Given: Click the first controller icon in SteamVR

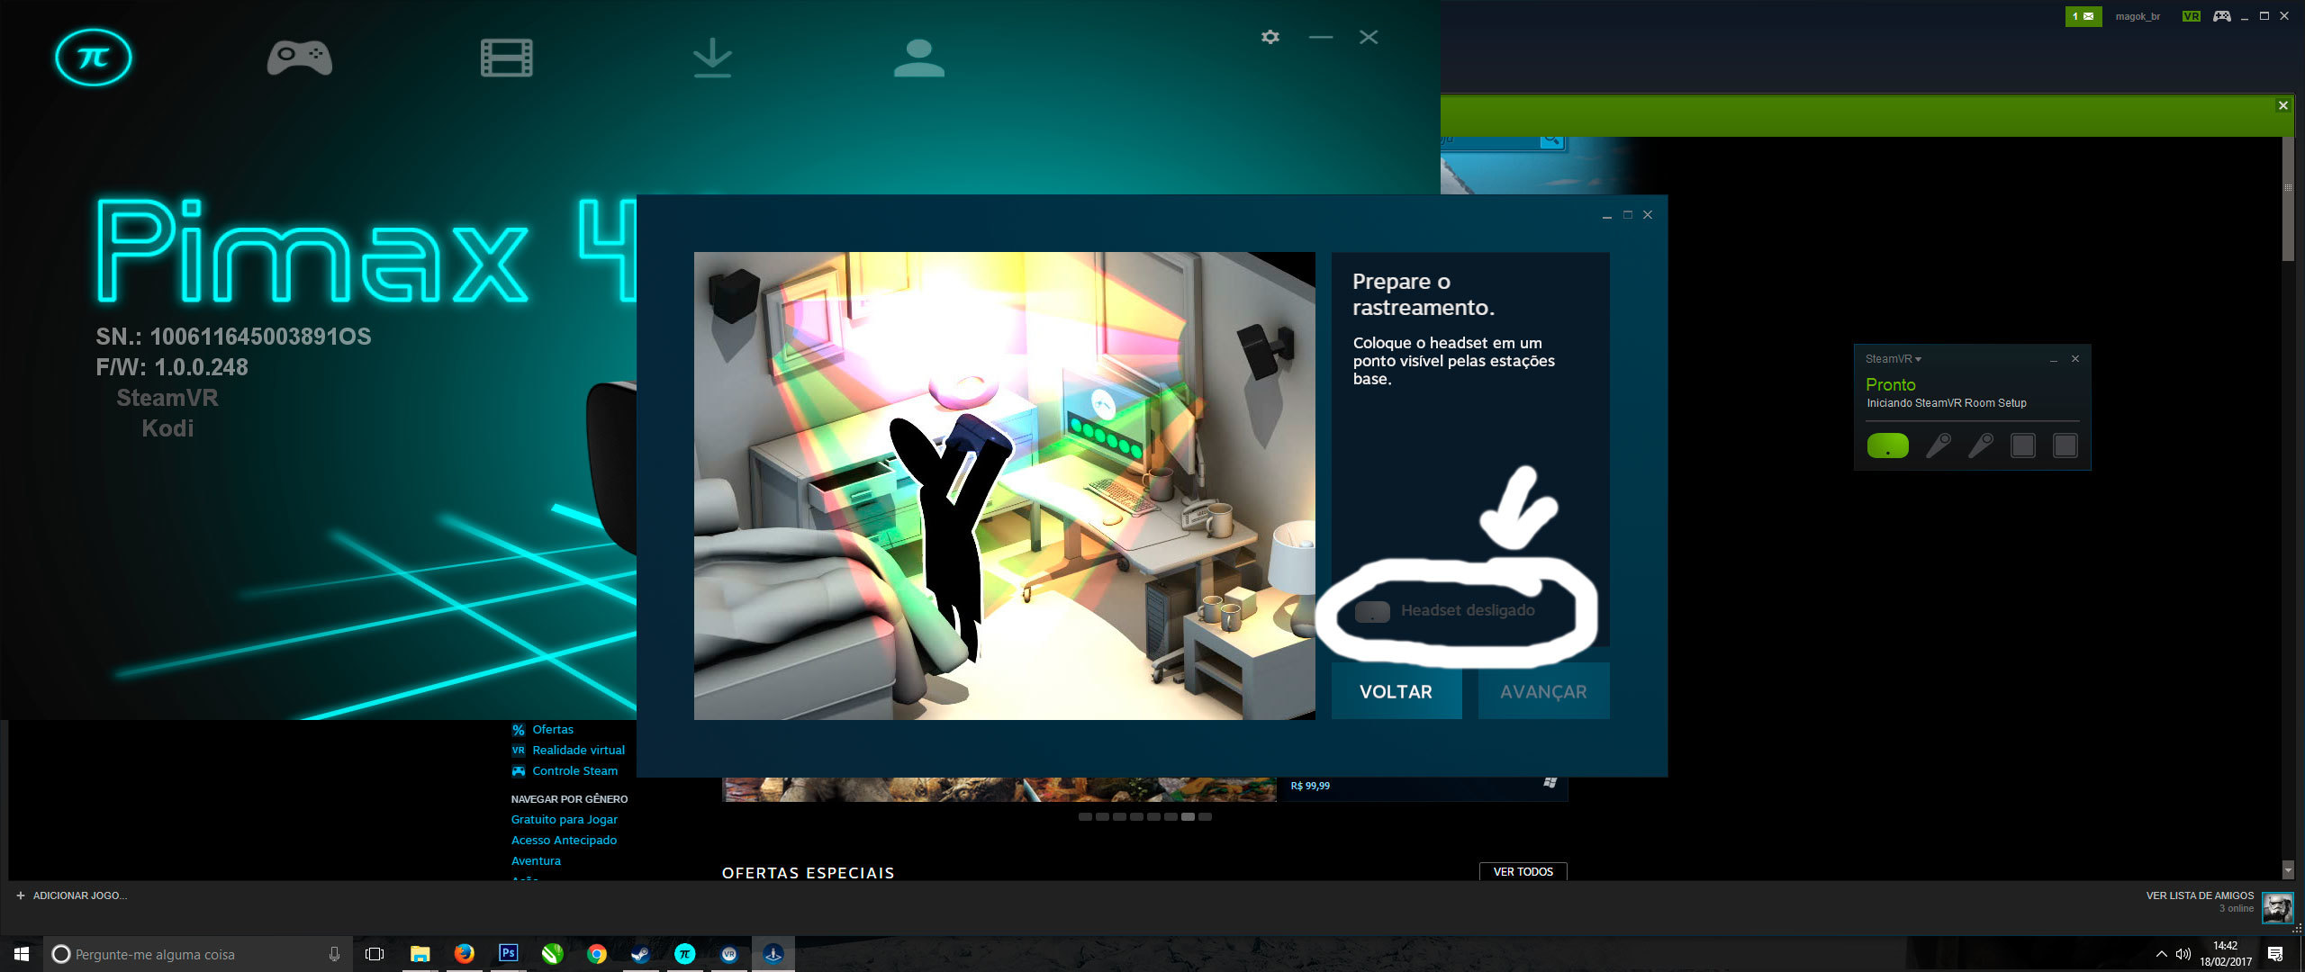Looking at the screenshot, I should point(1938,445).
